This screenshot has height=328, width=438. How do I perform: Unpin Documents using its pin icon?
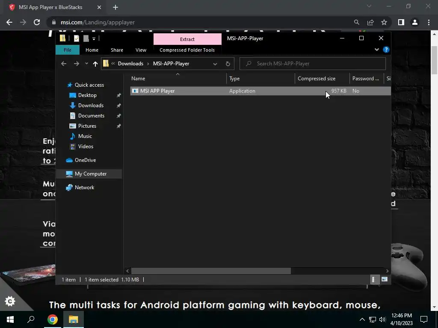pyautogui.click(x=119, y=116)
